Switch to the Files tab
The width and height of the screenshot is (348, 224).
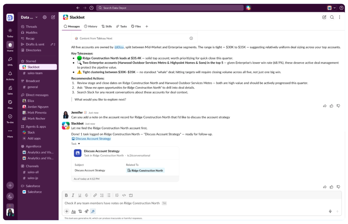[x=136, y=26]
